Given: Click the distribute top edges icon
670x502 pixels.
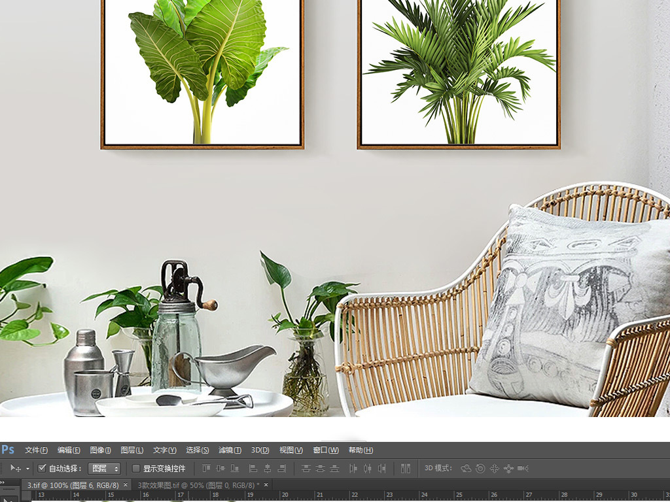Looking at the screenshot, I should pyautogui.click(x=306, y=469).
